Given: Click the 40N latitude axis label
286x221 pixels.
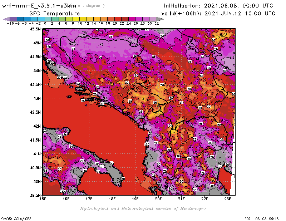Looking at the screenshot, I should pos(37,181).
